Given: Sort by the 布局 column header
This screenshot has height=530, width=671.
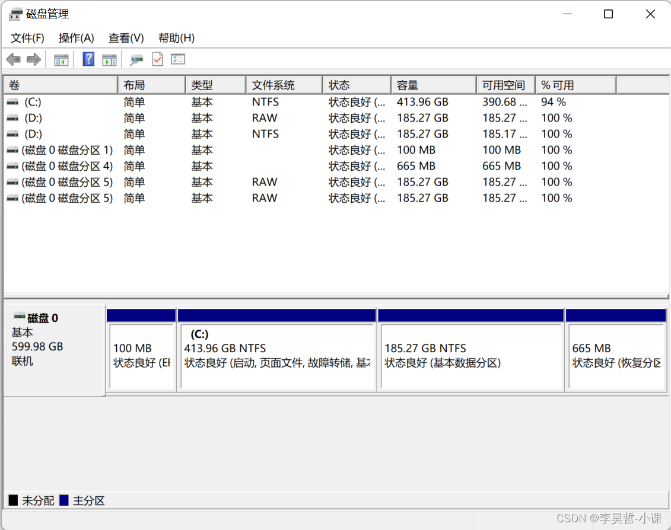Looking at the screenshot, I should click(151, 85).
